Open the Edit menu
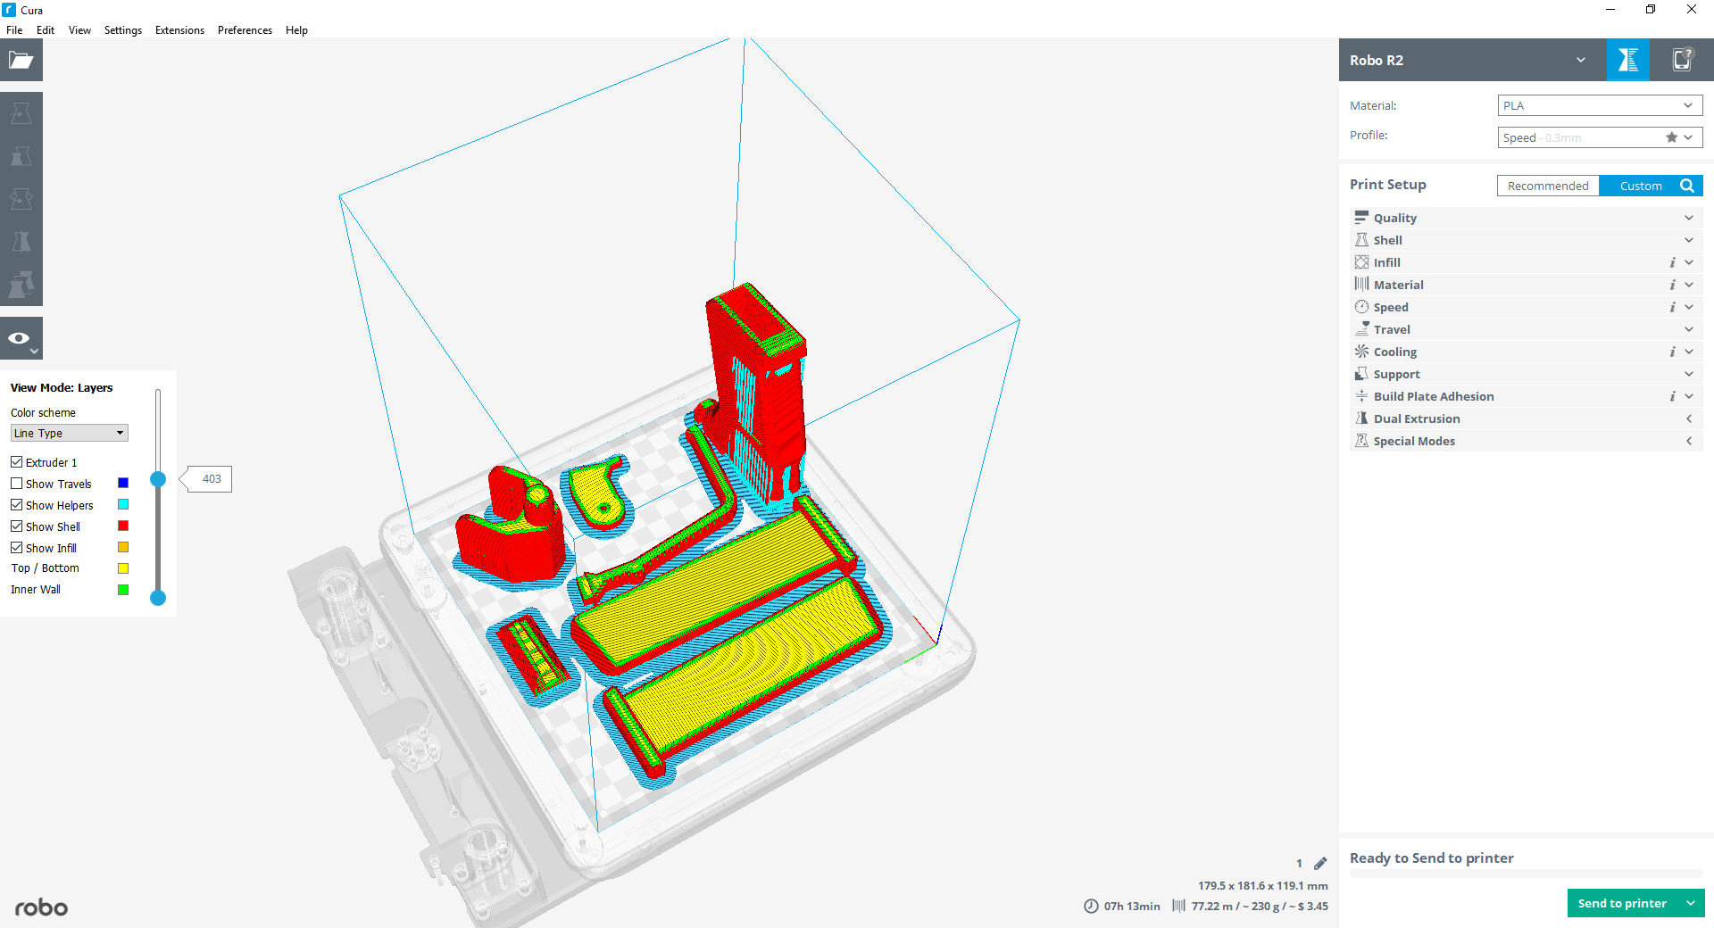The image size is (1714, 928). [x=46, y=30]
